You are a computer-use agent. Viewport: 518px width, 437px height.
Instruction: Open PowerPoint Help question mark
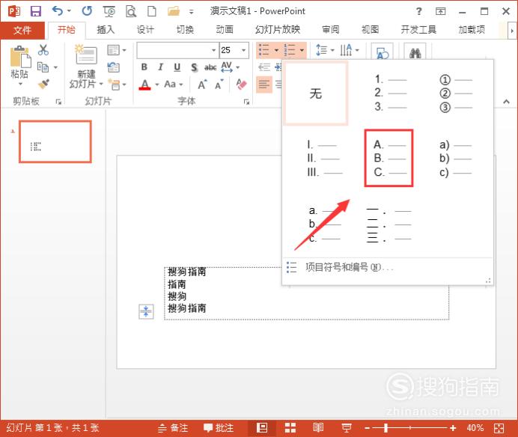click(x=419, y=11)
